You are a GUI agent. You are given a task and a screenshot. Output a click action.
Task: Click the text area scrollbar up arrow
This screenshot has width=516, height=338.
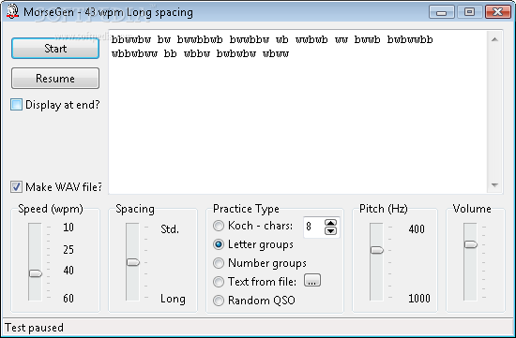pos(494,39)
